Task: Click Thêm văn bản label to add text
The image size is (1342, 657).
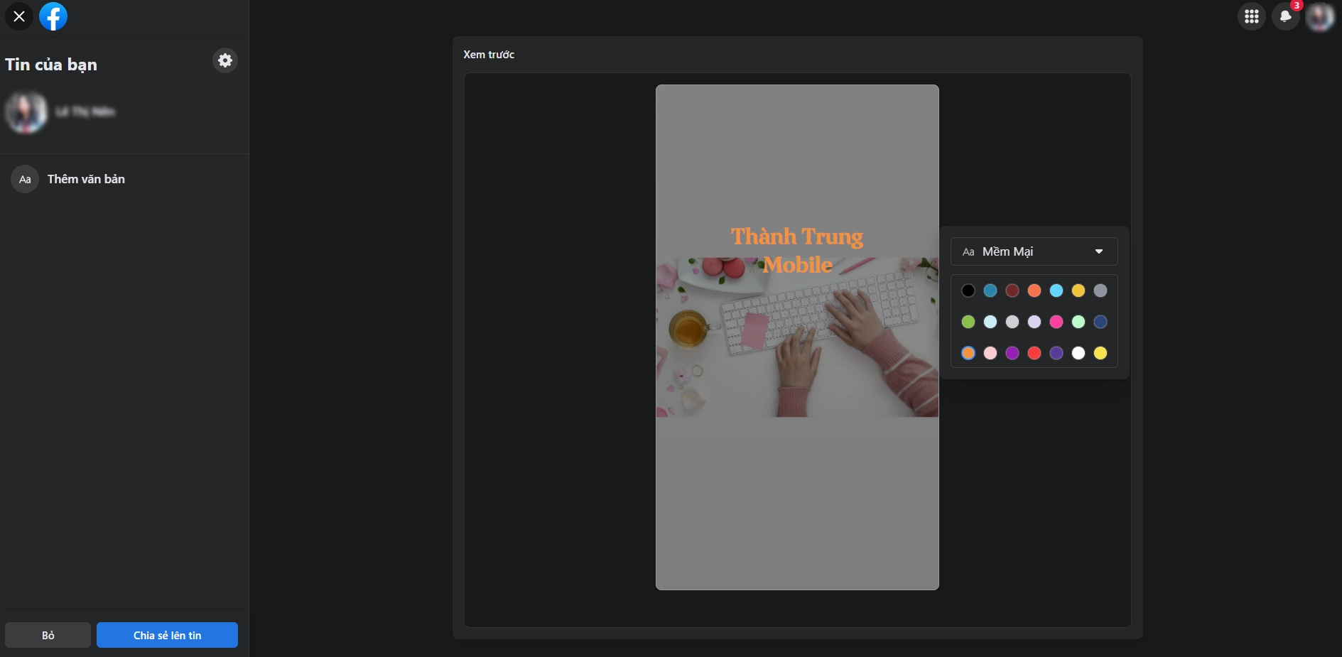Action: click(x=86, y=179)
